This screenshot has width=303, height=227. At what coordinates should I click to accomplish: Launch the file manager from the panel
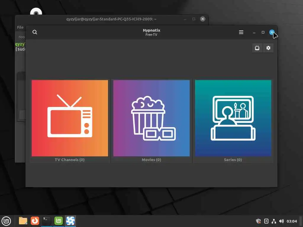[x=23, y=221]
